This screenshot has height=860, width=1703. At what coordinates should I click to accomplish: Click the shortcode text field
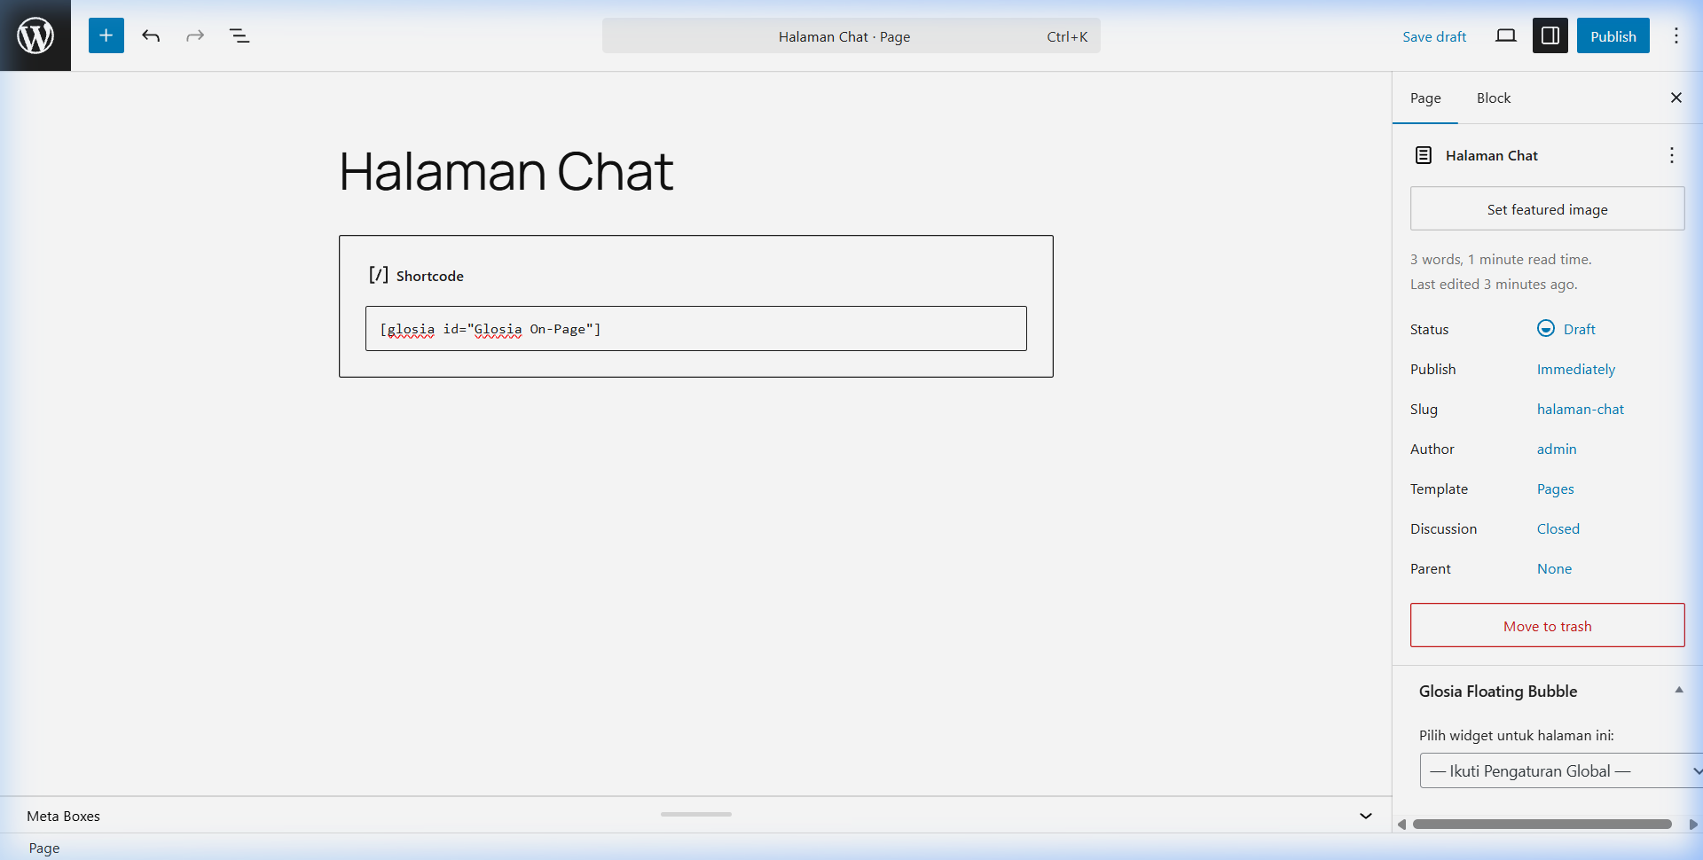tap(696, 329)
